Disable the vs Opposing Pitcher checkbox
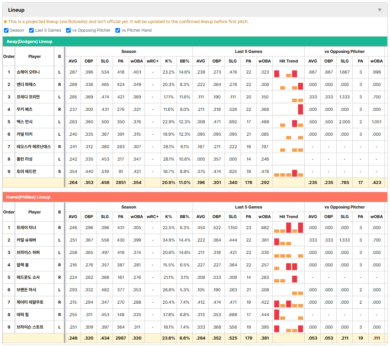The width and height of the screenshot is (390, 347). point(68,30)
